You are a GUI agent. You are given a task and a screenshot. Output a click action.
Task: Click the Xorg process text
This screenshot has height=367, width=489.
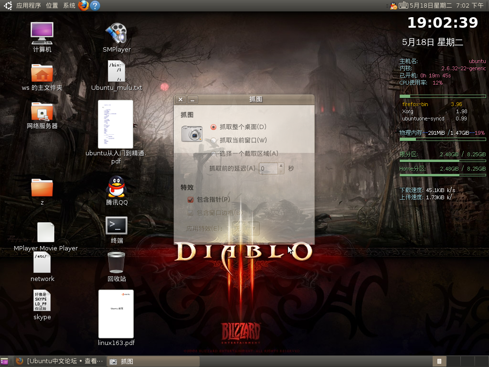(408, 111)
